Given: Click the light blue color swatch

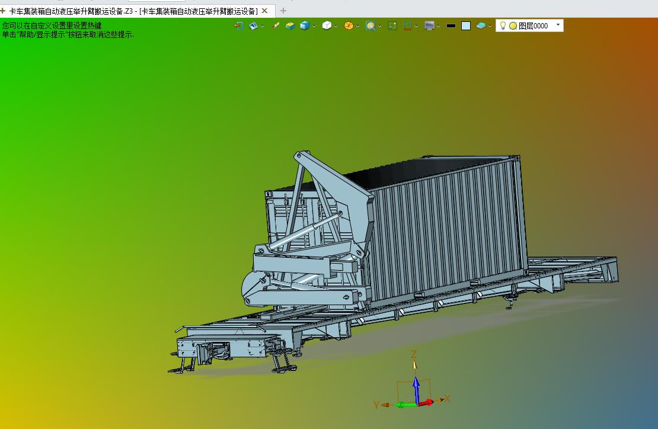Looking at the screenshot, I should click(466, 26).
